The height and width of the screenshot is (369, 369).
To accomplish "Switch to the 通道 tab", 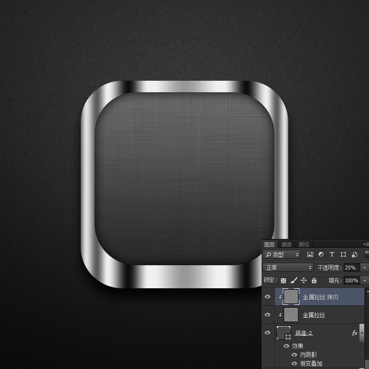I will point(286,244).
